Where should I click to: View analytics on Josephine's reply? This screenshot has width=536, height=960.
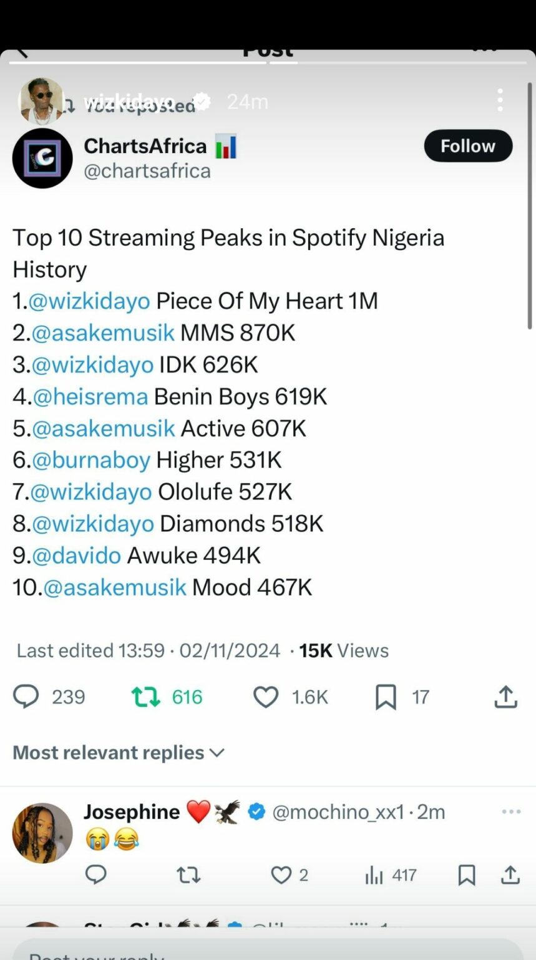(374, 875)
